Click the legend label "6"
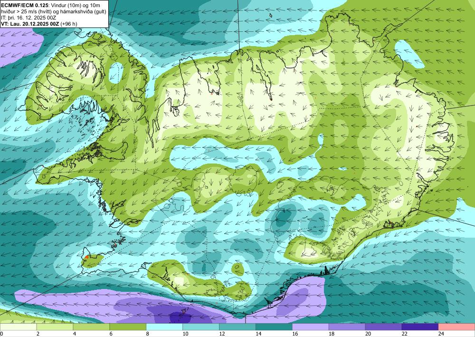 tap(111, 334)
